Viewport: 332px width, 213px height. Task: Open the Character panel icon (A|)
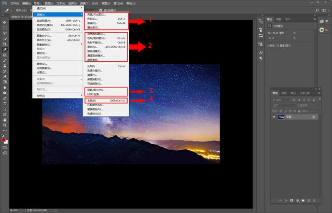coord(260,52)
